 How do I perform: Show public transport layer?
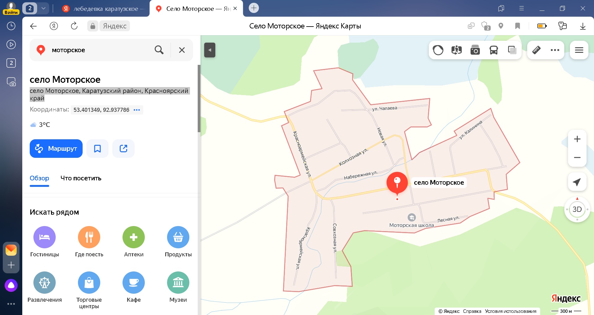coord(494,50)
